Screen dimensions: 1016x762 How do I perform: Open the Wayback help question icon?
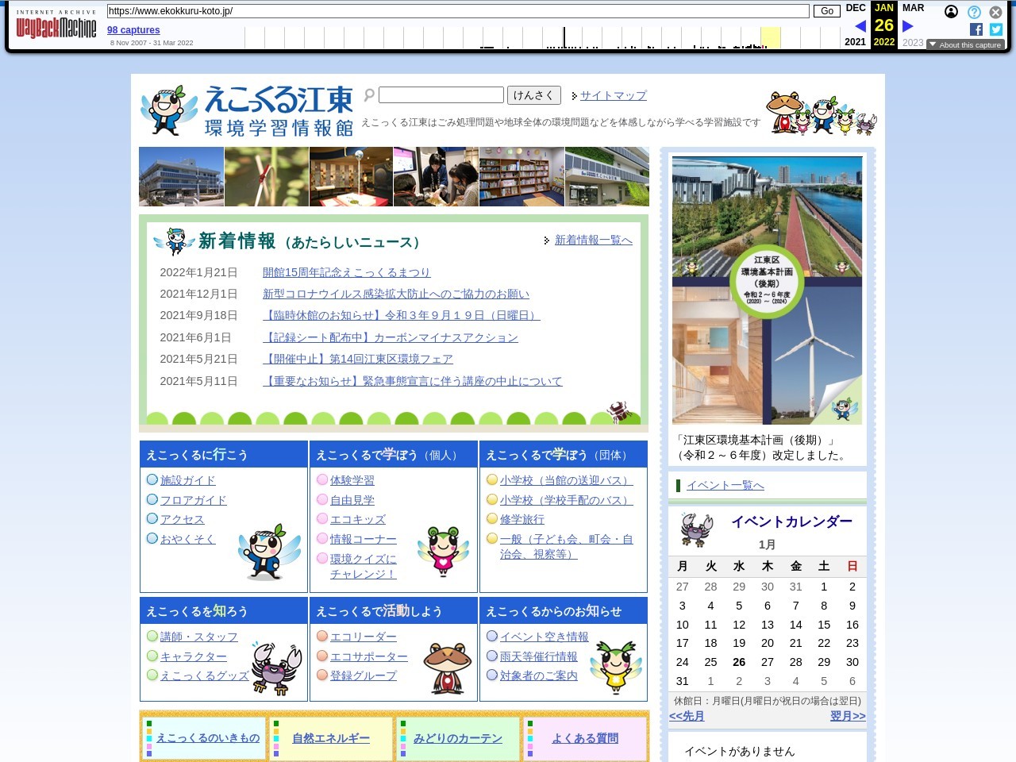(x=974, y=12)
